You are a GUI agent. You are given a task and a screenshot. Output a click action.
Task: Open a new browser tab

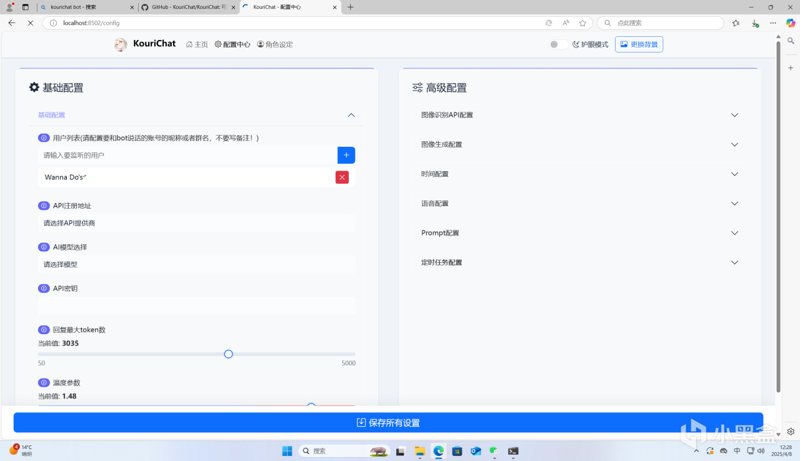coord(350,7)
